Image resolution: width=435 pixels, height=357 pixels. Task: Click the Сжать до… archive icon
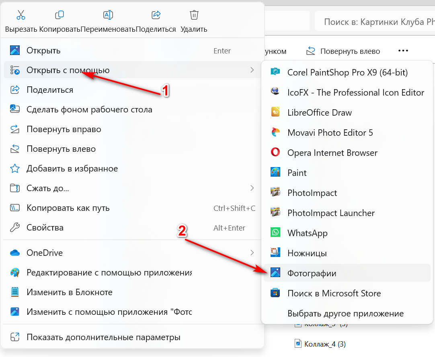click(x=15, y=188)
